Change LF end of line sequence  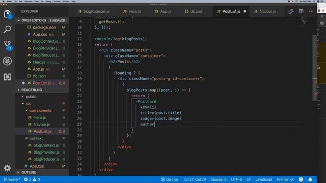coord(249,179)
